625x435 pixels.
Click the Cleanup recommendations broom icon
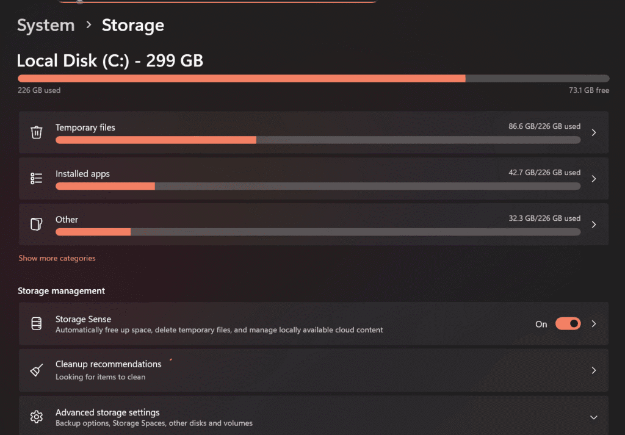36,370
